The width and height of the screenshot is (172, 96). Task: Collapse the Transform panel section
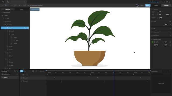pos(152,9)
